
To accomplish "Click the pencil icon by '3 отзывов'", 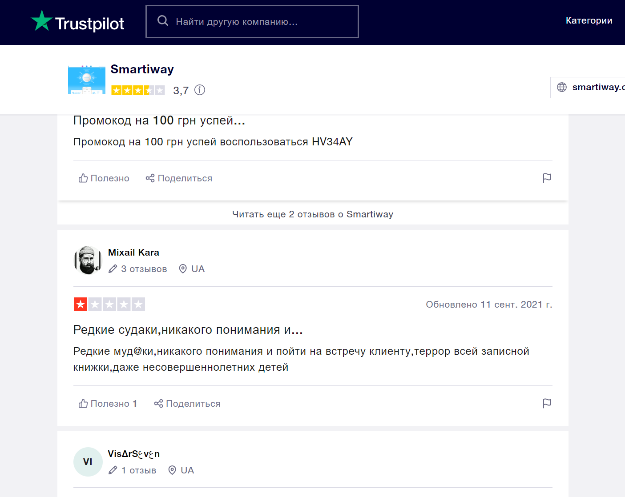I will (x=113, y=269).
